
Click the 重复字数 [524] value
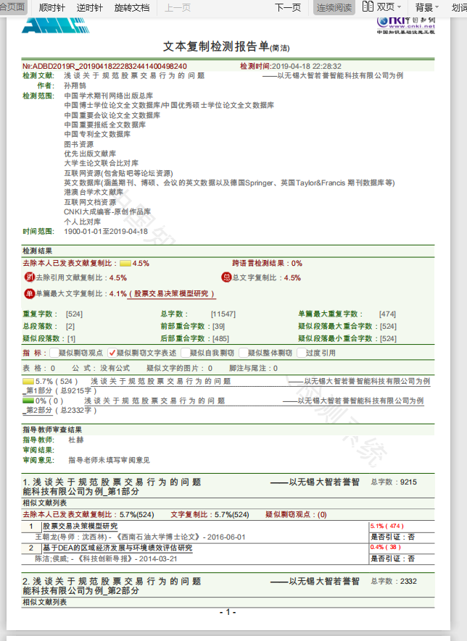[x=74, y=314]
